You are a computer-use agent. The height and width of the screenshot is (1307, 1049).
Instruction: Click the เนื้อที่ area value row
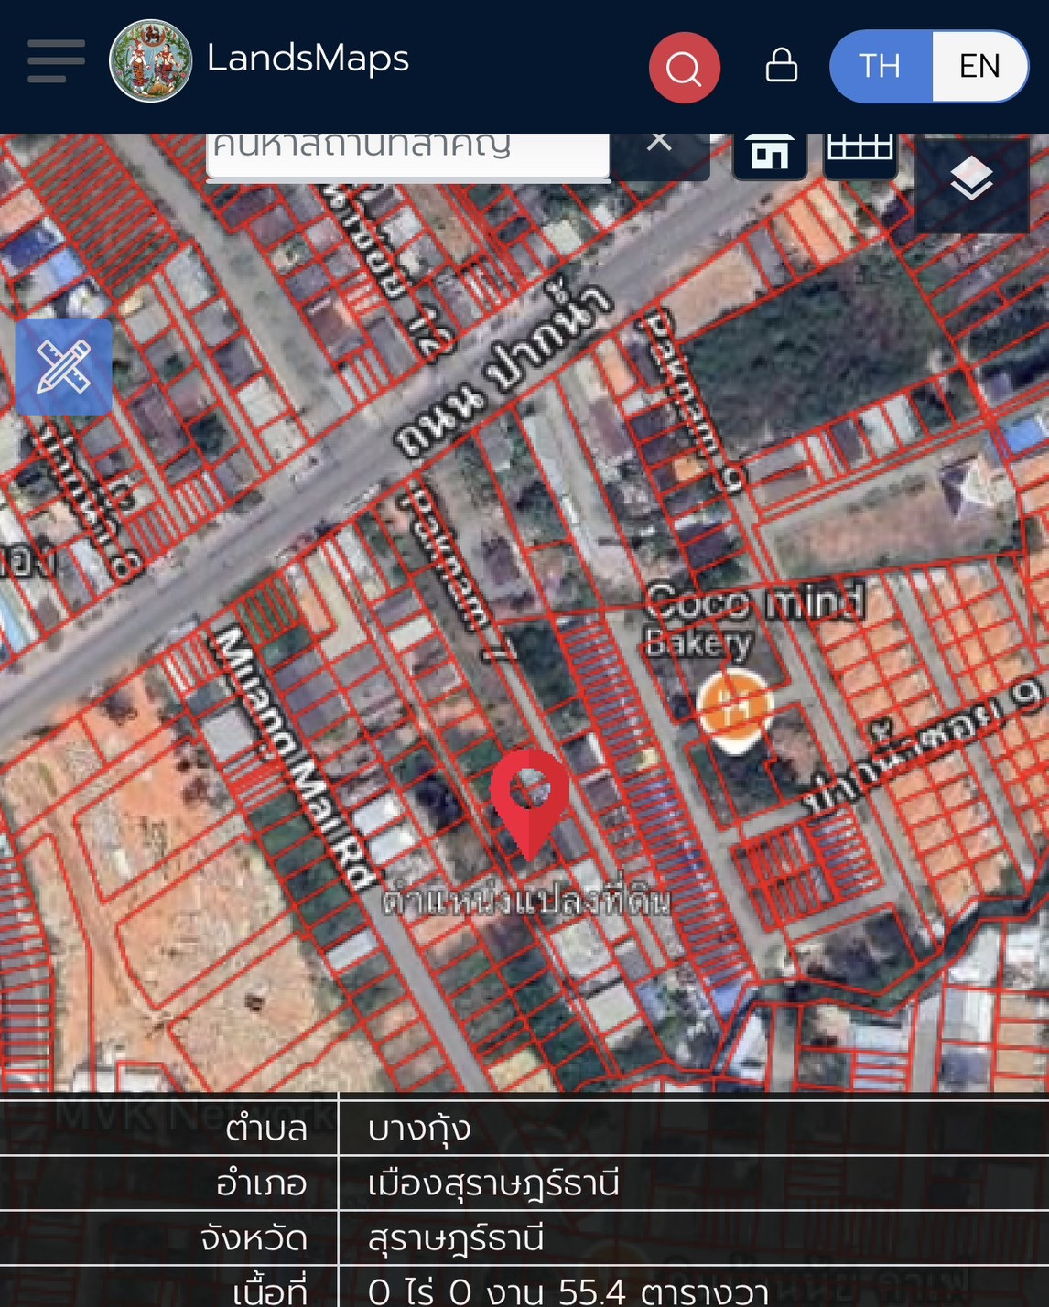[568, 1291]
